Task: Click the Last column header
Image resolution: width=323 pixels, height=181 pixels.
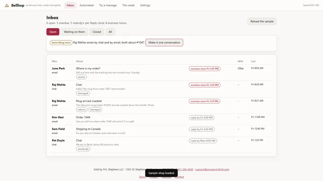Action: click(253, 61)
